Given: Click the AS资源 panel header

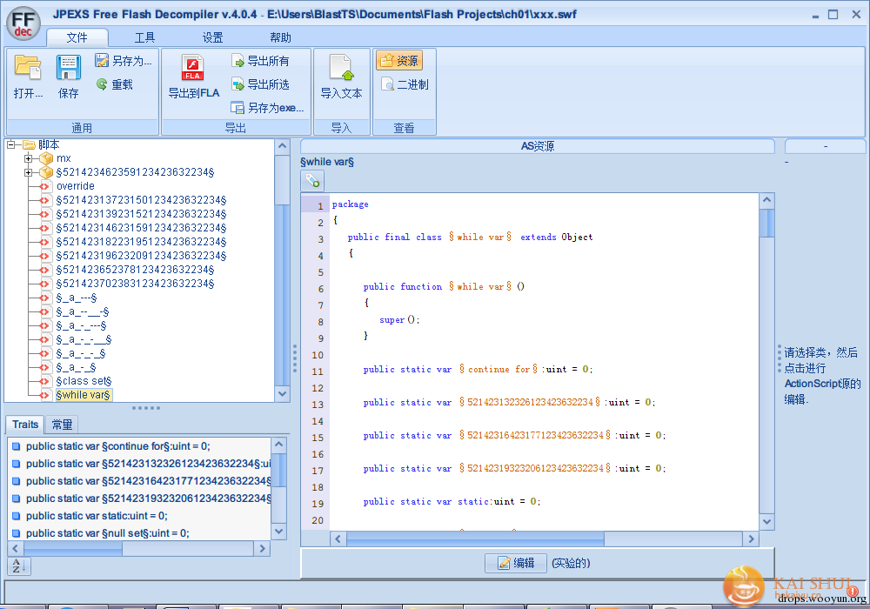Looking at the screenshot, I should [537, 146].
